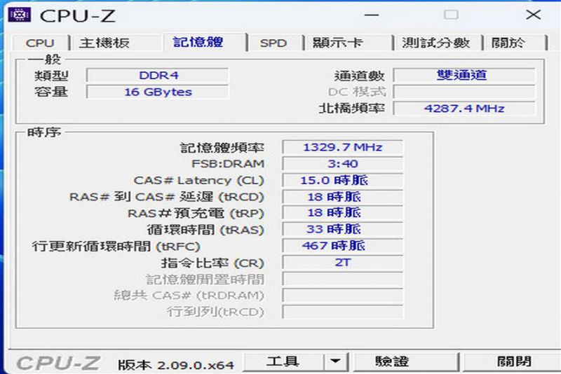Click the DDR4 type field
Viewport: 561px width, 374px height.
tap(157, 75)
